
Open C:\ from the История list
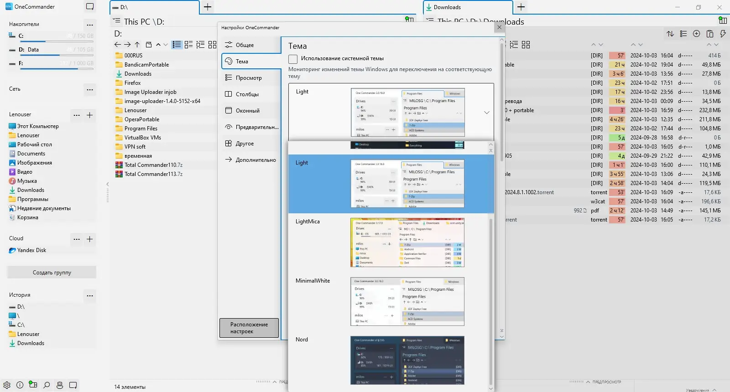[17, 325]
